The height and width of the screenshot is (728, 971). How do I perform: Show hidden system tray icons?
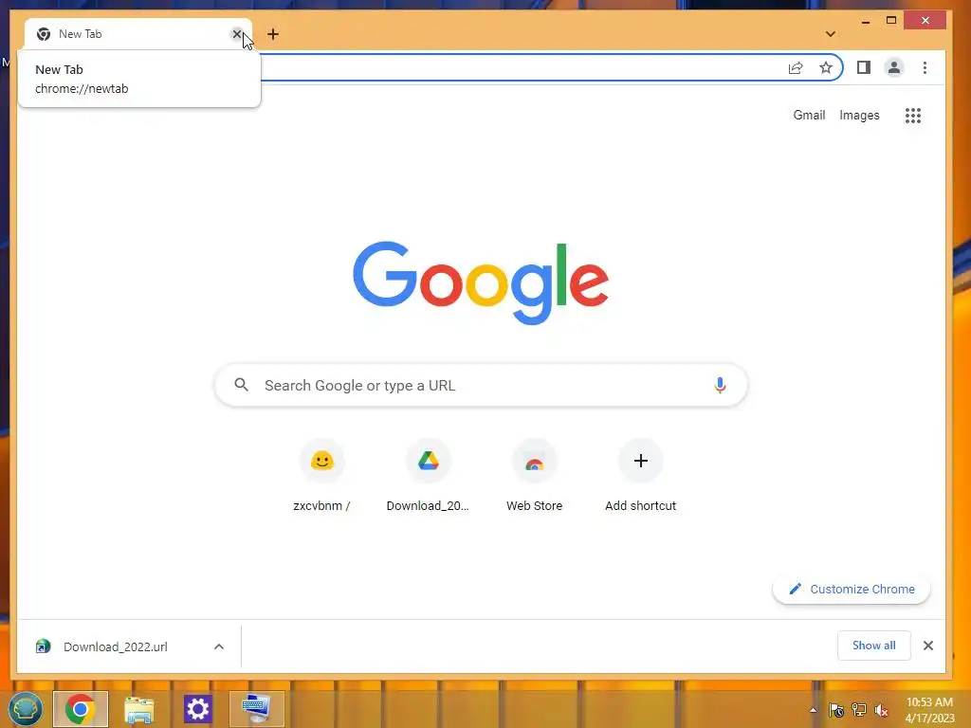click(813, 710)
